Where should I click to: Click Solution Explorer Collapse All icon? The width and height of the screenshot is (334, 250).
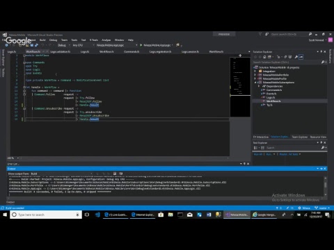[285, 57]
